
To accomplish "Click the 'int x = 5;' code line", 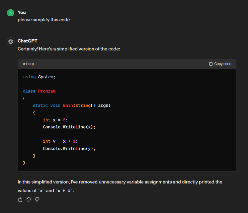I will 55,120.
